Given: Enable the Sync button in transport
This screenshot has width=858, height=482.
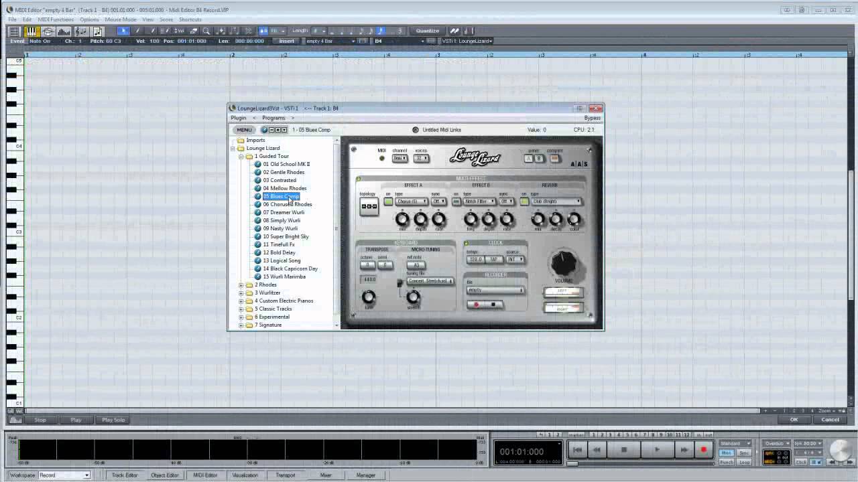Looking at the screenshot, I should pyautogui.click(x=744, y=453).
